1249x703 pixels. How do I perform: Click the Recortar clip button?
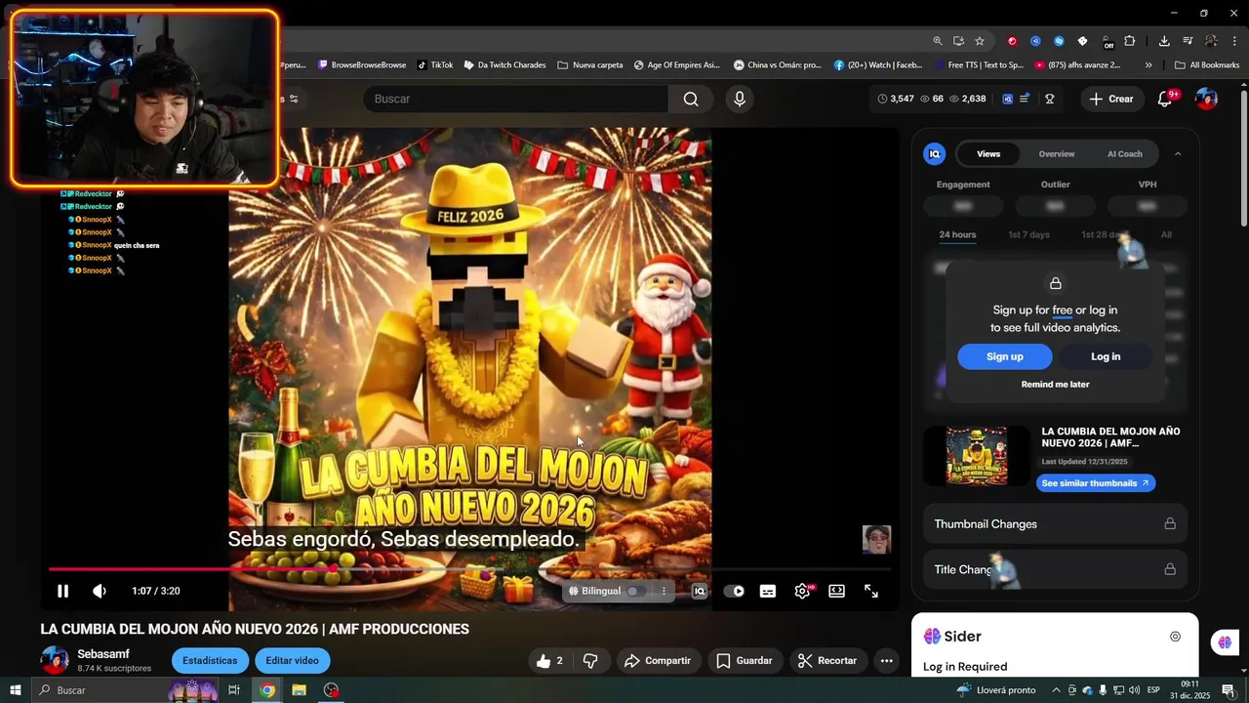826,661
